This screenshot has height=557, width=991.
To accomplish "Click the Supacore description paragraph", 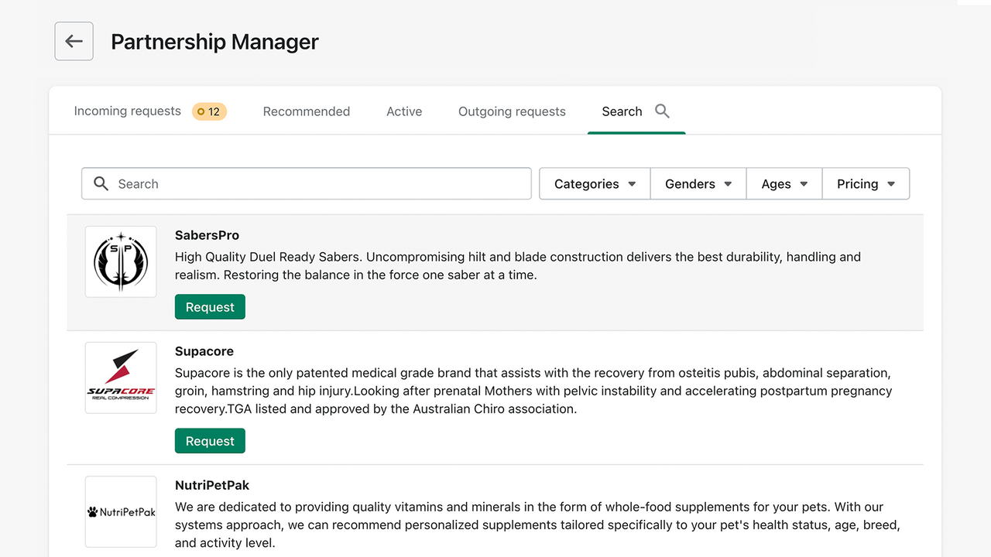I will pos(533,391).
